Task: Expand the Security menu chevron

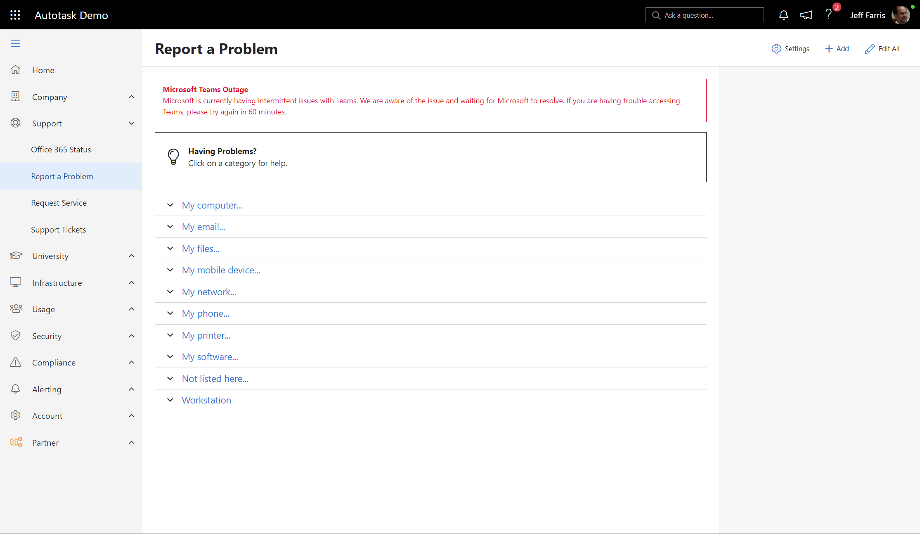Action: (132, 336)
